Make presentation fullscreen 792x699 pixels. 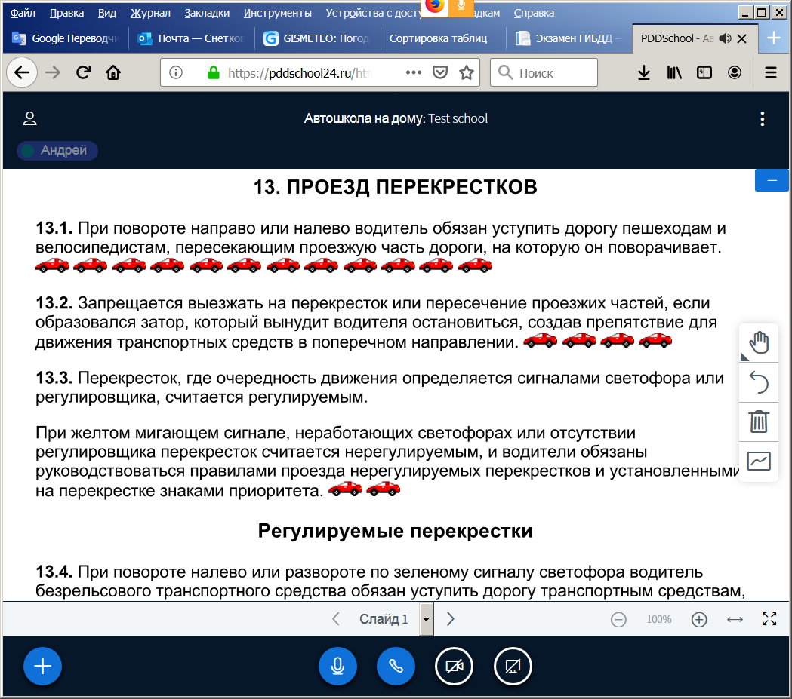click(769, 619)
